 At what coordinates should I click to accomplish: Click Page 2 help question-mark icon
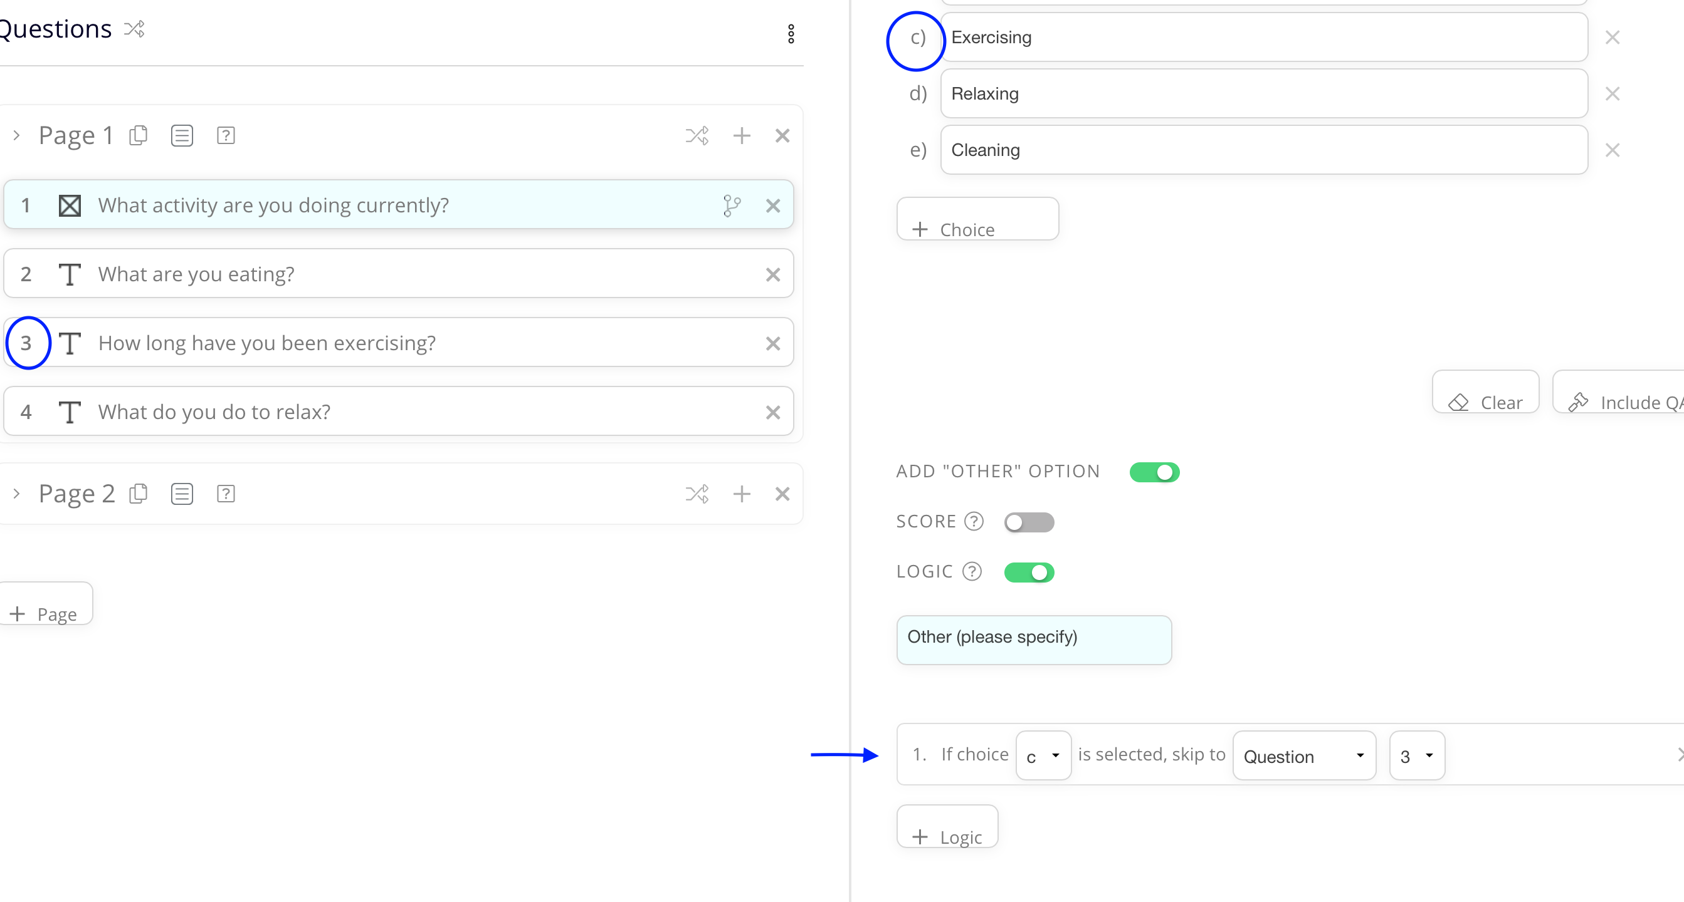[226, 494]
